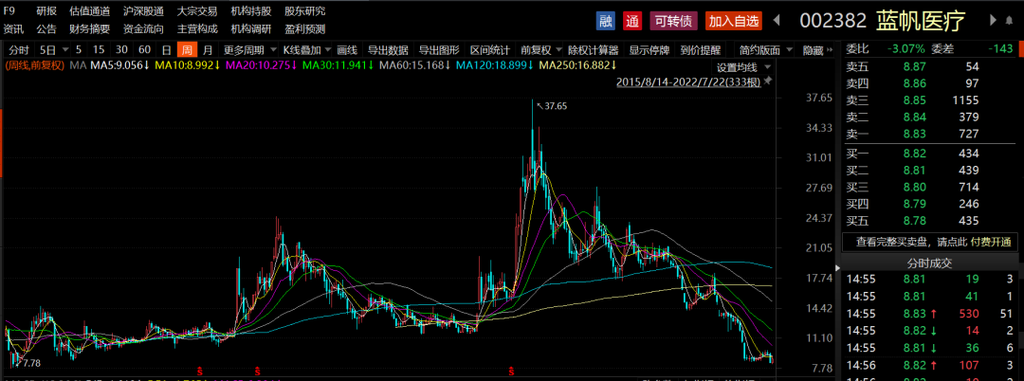Click the MA250:16.882 indicator label
This screenshot has width=1024, height=381.
tap(576, 65)
